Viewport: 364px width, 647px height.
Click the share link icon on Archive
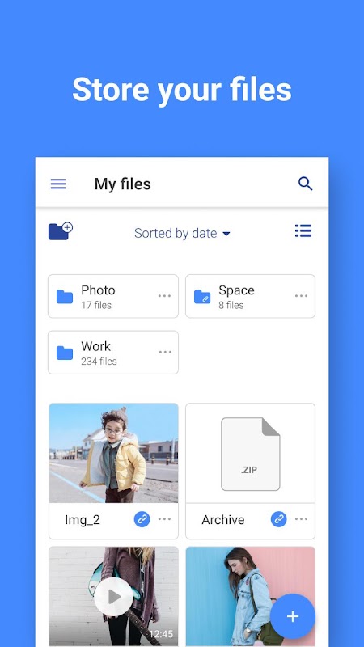click(279, 519)
